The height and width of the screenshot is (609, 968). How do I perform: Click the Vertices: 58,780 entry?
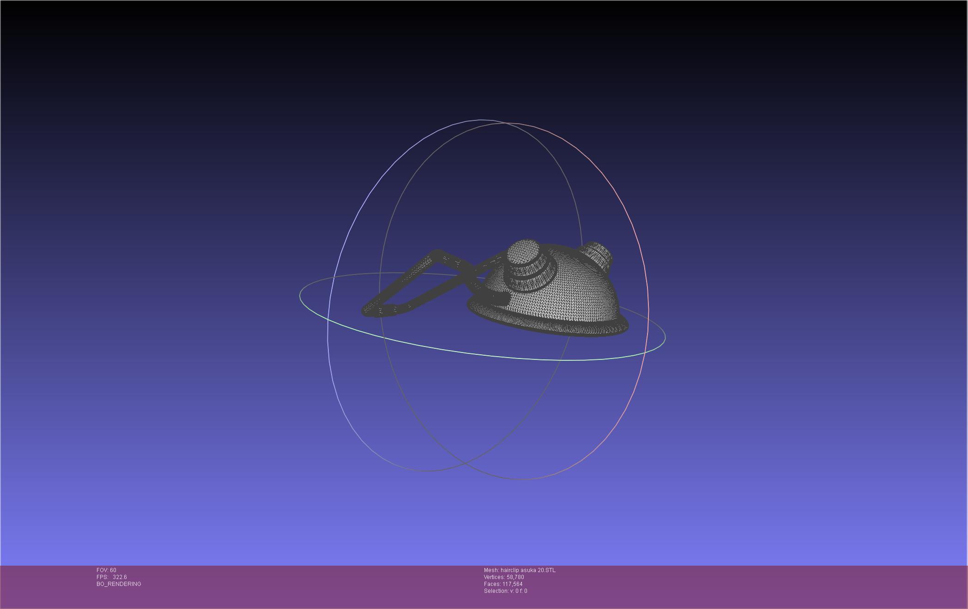tap(504, 577)
